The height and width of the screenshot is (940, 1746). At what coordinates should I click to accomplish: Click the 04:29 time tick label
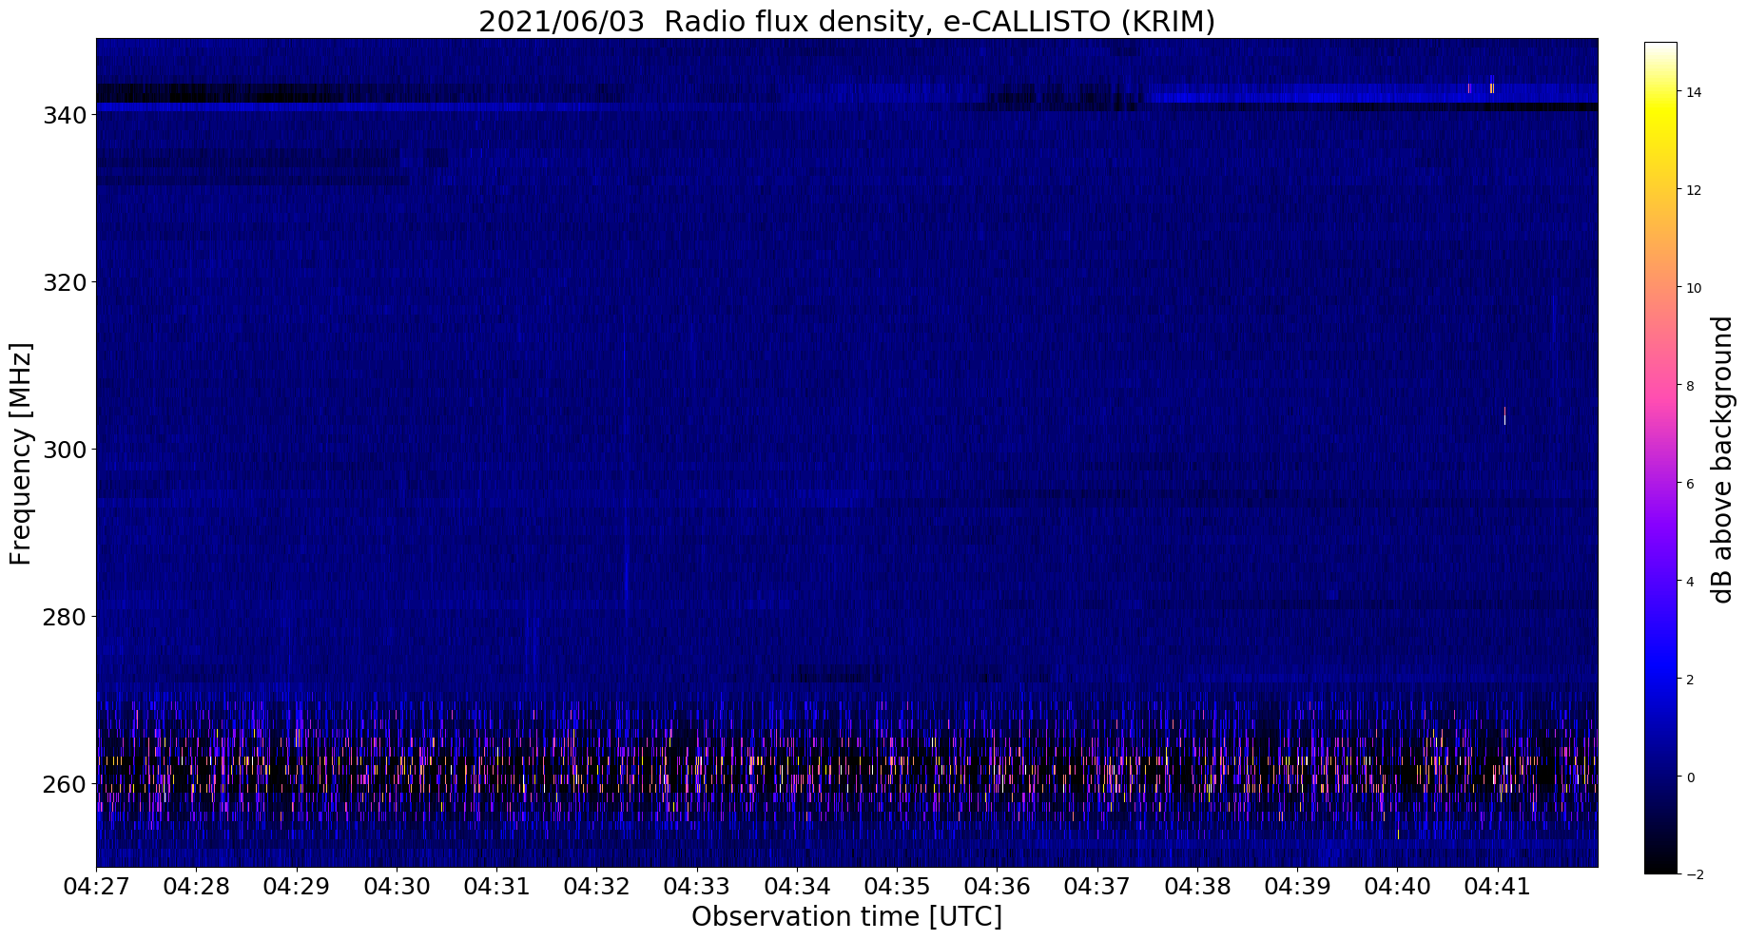pos(297,887)
